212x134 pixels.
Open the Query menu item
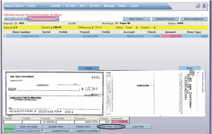31,6
